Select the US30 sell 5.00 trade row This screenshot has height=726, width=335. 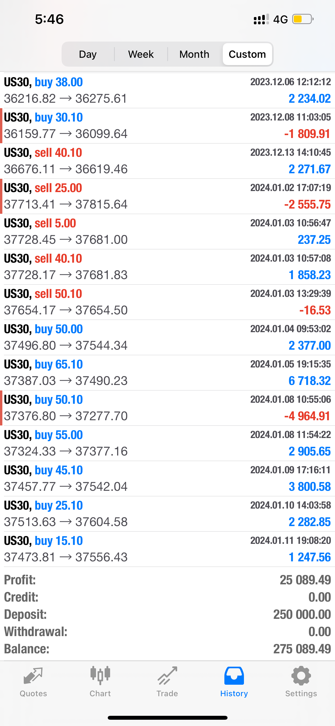tap(167, 231)
